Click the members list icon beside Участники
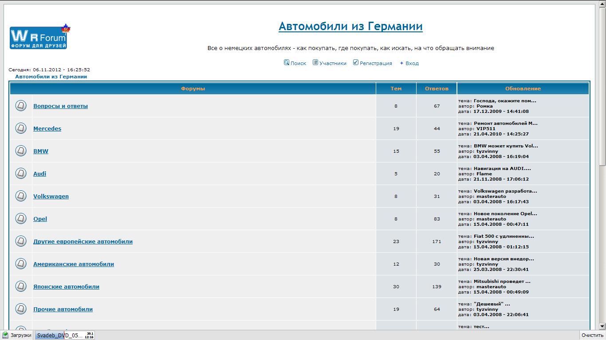 click(x=315, y=62)
